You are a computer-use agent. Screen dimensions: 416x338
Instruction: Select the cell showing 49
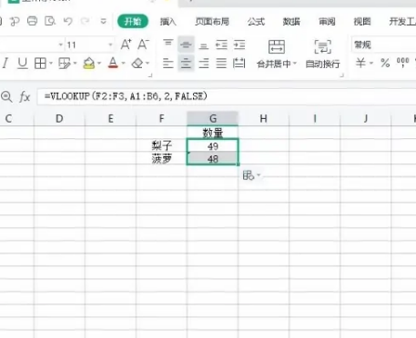[x=213, y=145]
